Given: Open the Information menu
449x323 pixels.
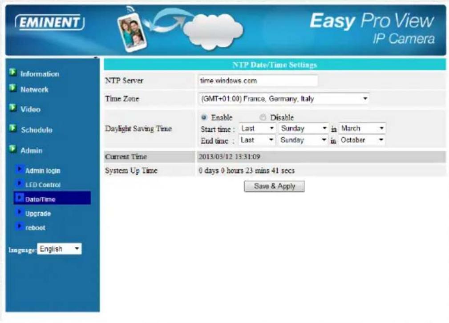Looking at the screenshot, I should (x=40, y=74).
